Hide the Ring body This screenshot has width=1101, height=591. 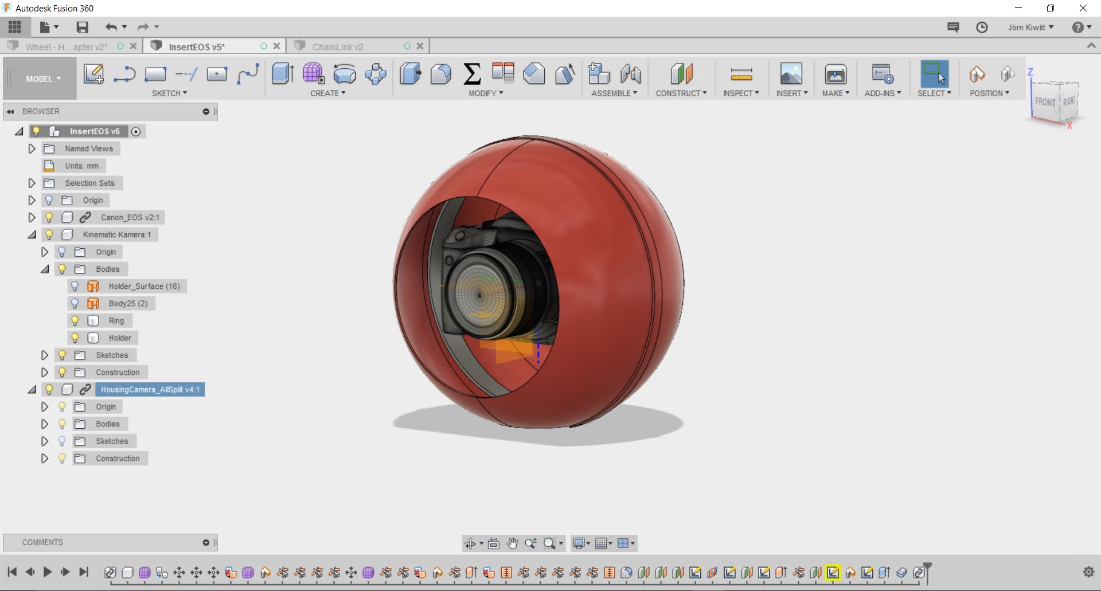coord(75,320)
